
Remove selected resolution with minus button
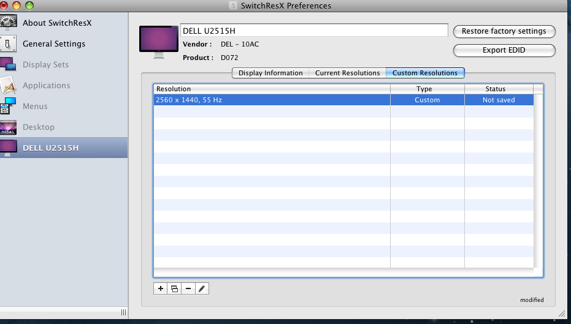(x=188, y=288)
